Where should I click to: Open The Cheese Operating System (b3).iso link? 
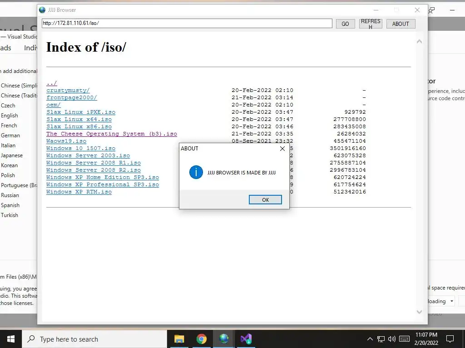[x=112, y=134]
